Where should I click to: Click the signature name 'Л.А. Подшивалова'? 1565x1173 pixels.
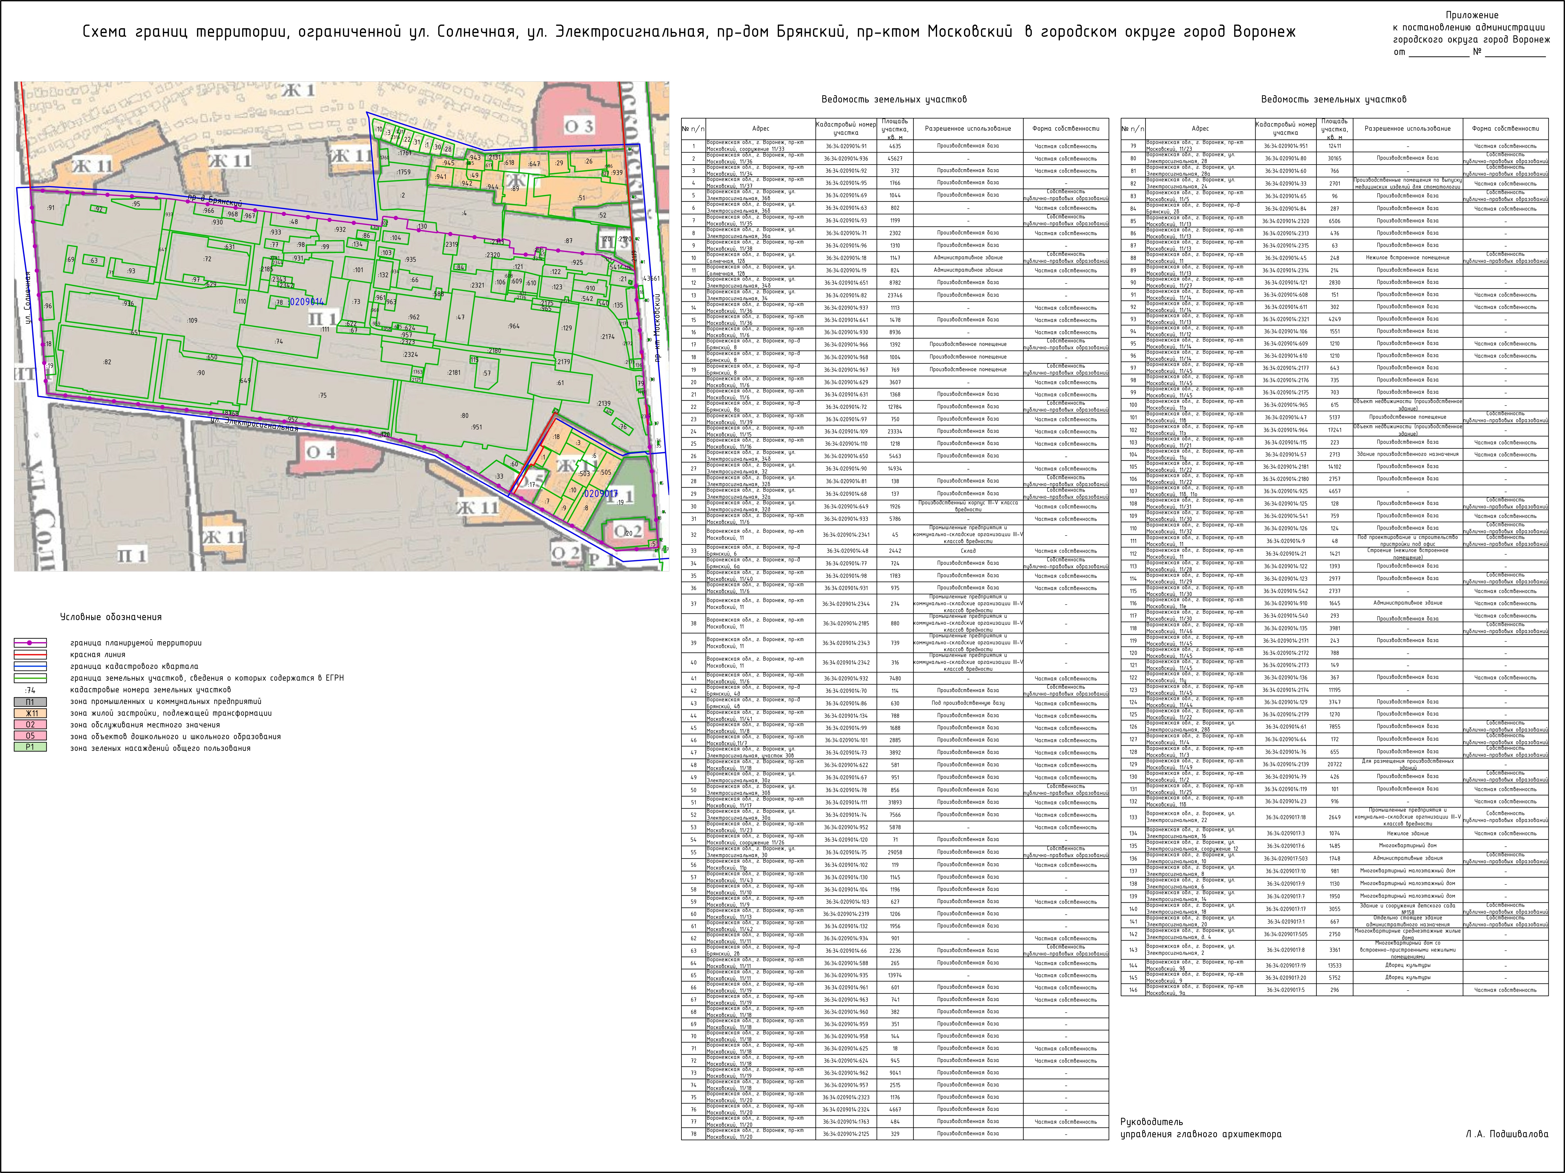click(1507, 1134)
